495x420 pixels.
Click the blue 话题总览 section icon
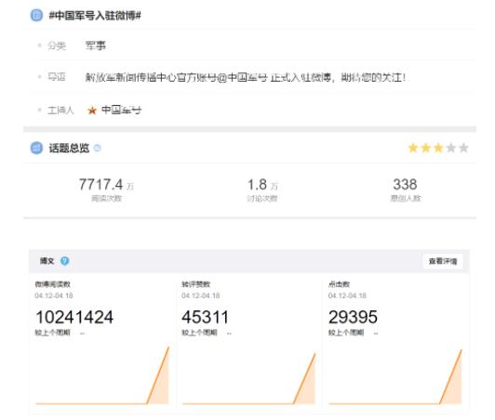pyautogui.click(x=36, y=148)
